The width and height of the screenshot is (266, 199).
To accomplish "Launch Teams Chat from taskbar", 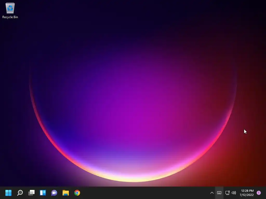I will point(54,193).
